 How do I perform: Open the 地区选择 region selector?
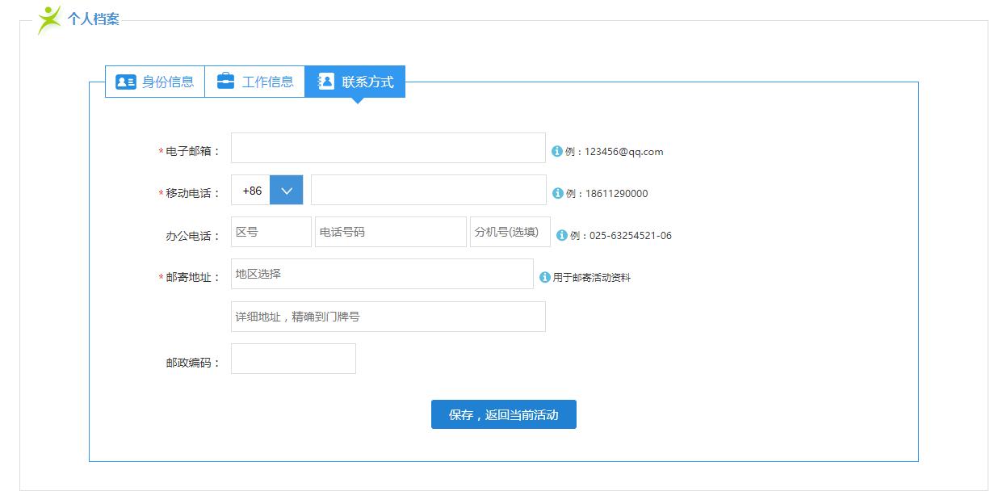[x=382, y=274]
